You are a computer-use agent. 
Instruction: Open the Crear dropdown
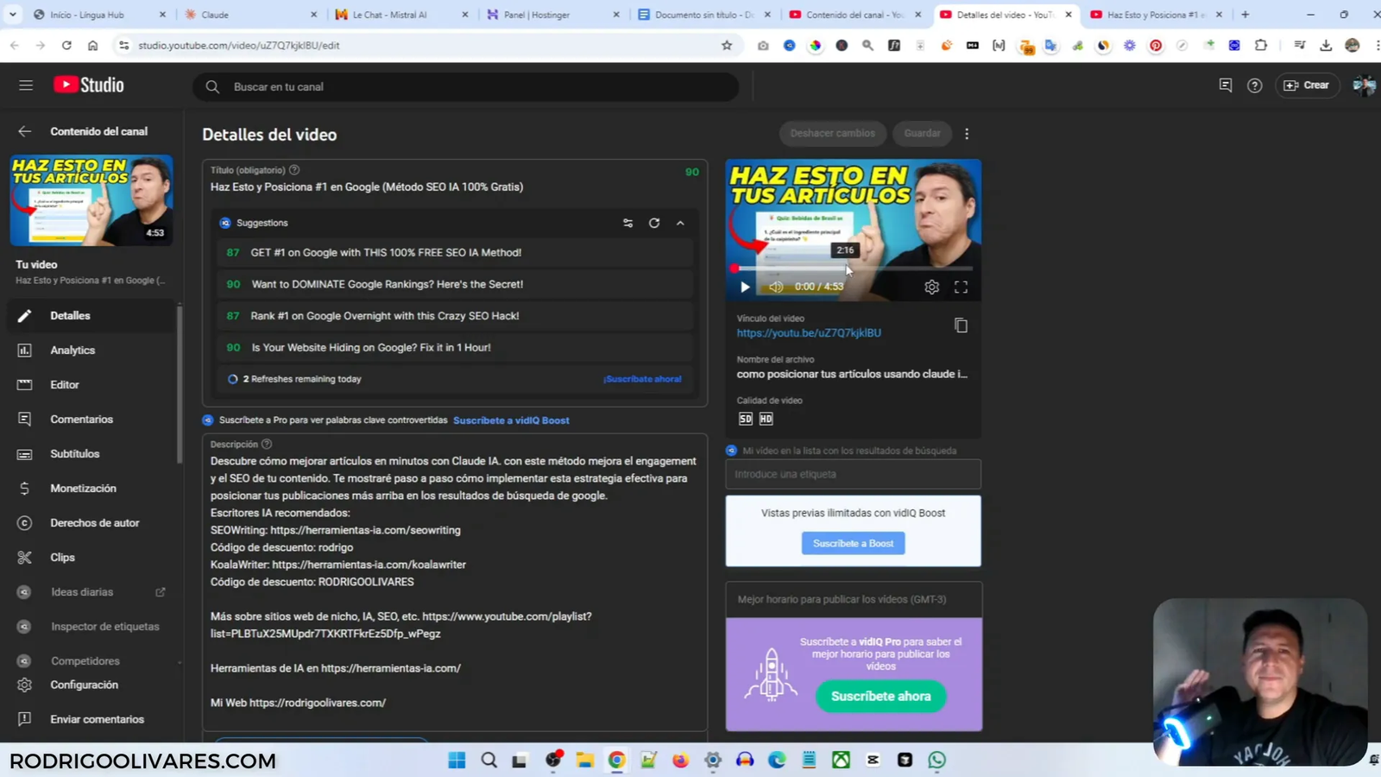[1307, 85]
